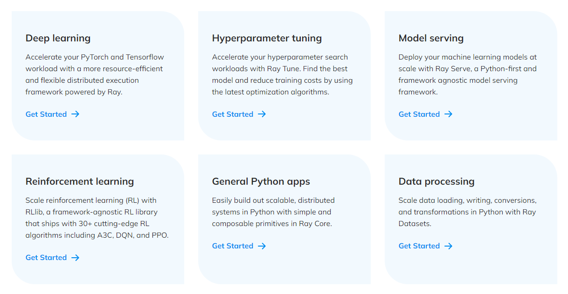Viewport: 568px width, 294px height.
Task: Open Get Started link for Model serving
Action: (x=419, y=114)
